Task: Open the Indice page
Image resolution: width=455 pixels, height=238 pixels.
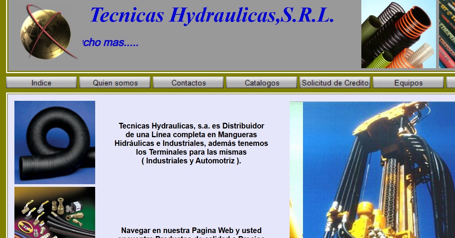Action: tap(42, 83)
